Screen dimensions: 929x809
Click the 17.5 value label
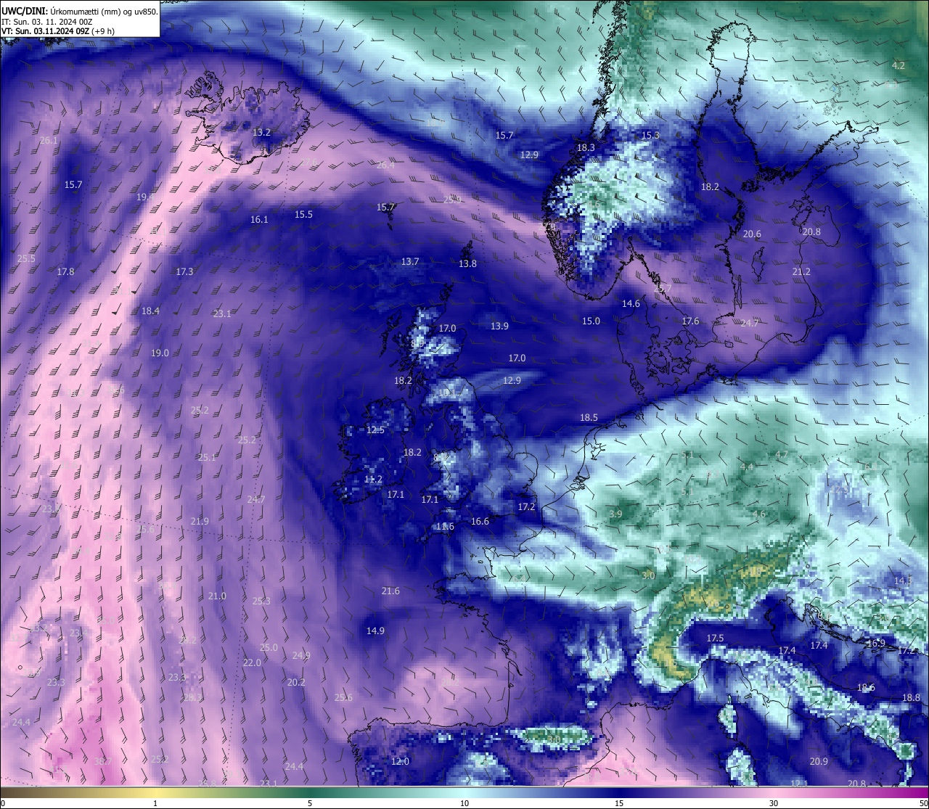click(715, 638)
